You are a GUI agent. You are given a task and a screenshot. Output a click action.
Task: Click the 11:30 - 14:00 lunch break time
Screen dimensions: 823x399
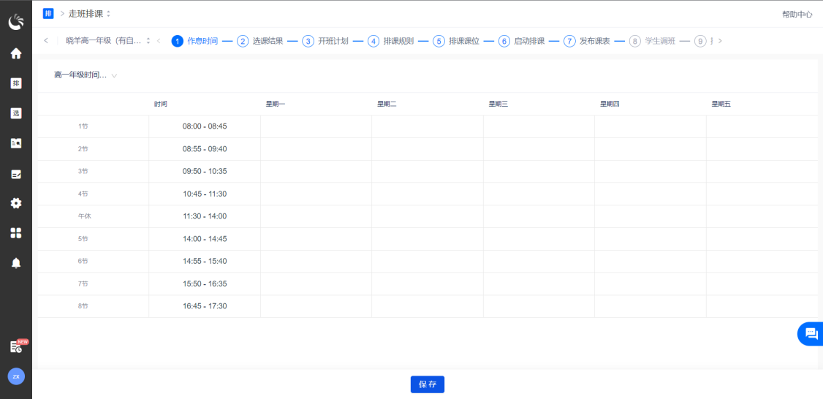205,216
